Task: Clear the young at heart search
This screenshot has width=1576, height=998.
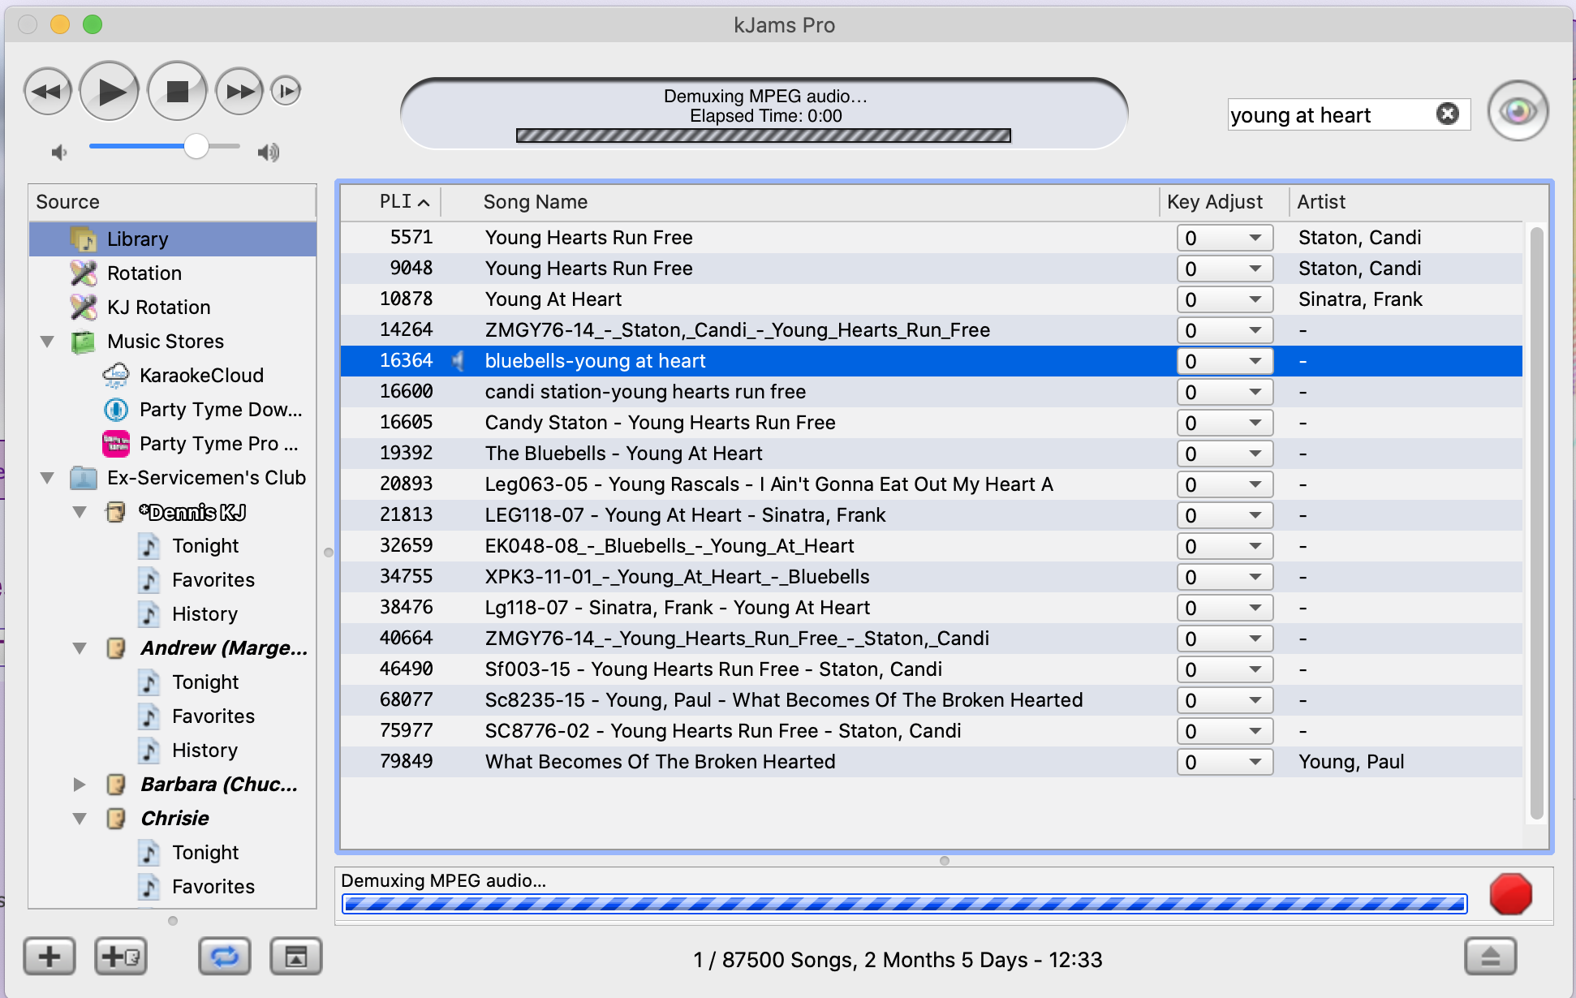Action: (x=1447, y=114)
